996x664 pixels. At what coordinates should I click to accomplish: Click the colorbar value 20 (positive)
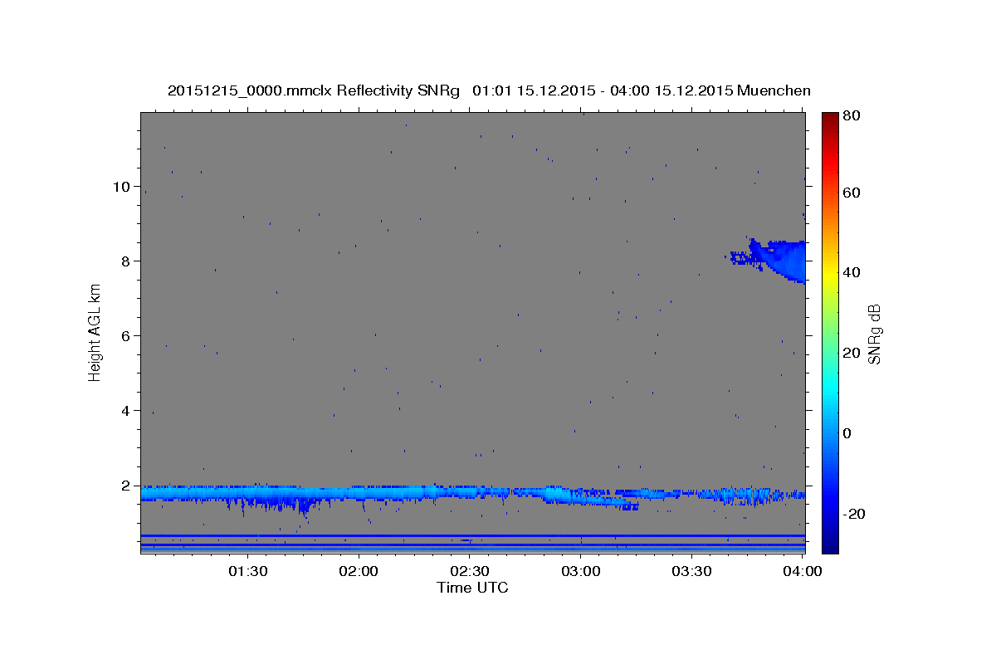click(x=852, y=353)
